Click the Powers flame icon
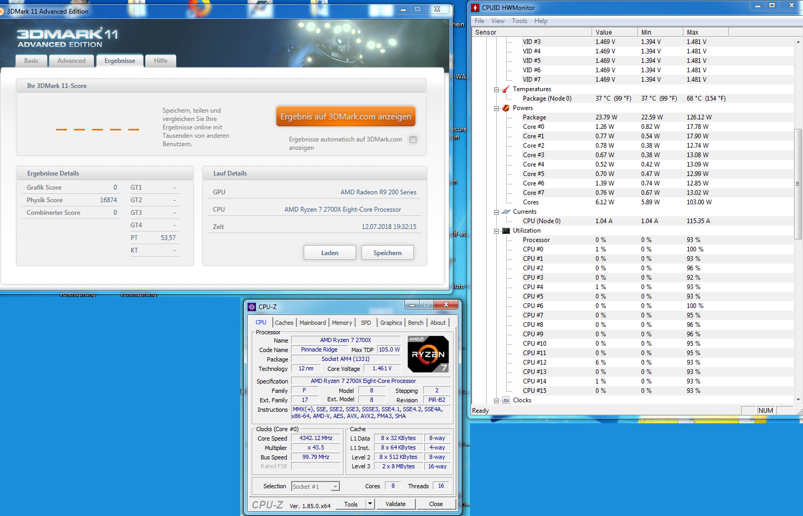 pos(506,108)
